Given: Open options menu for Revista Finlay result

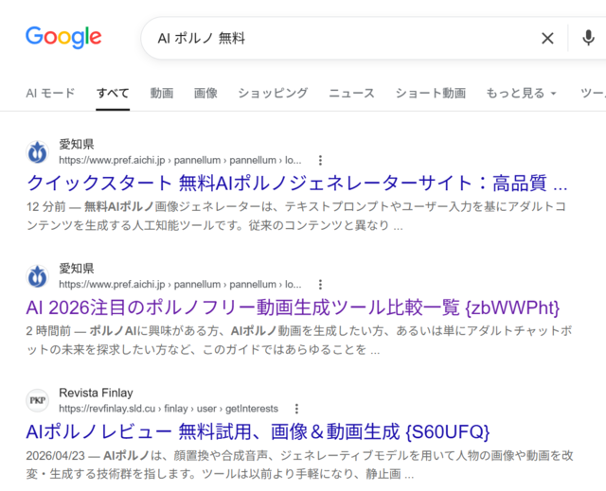Looking at the screenshot, I should [x=296, y=409].
